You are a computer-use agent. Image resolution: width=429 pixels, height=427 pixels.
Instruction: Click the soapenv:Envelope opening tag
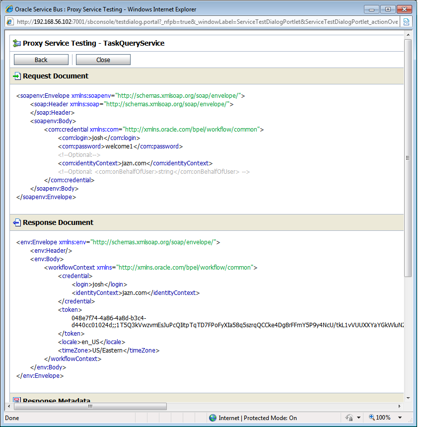[131, 96]
